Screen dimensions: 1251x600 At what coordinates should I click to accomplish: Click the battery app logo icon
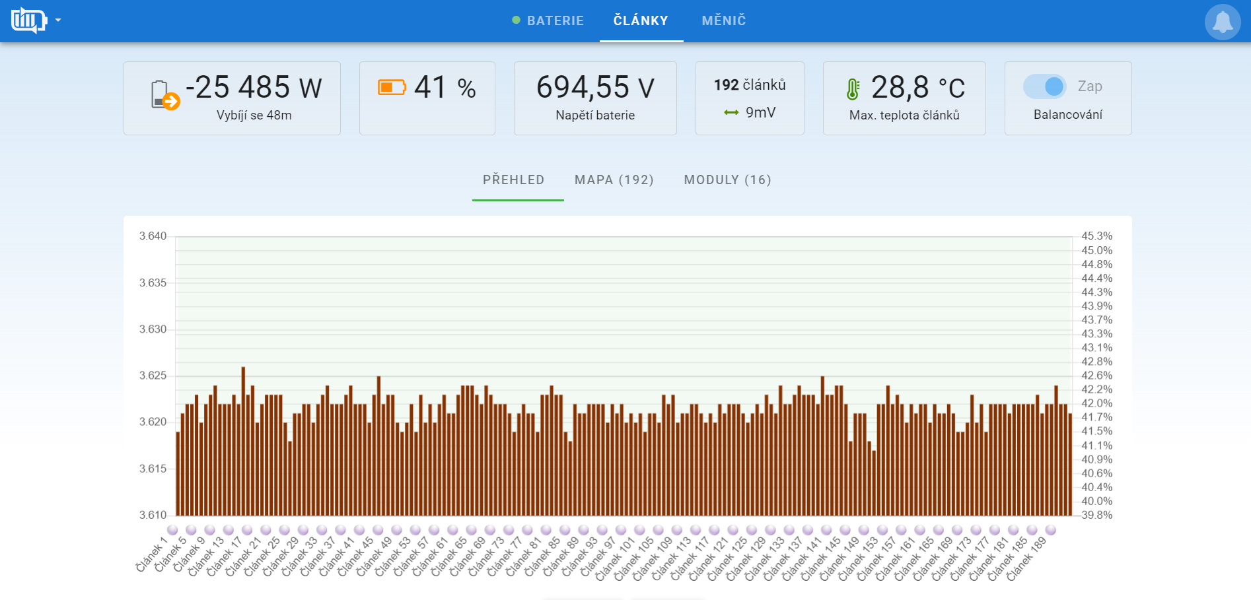[29, 20]
